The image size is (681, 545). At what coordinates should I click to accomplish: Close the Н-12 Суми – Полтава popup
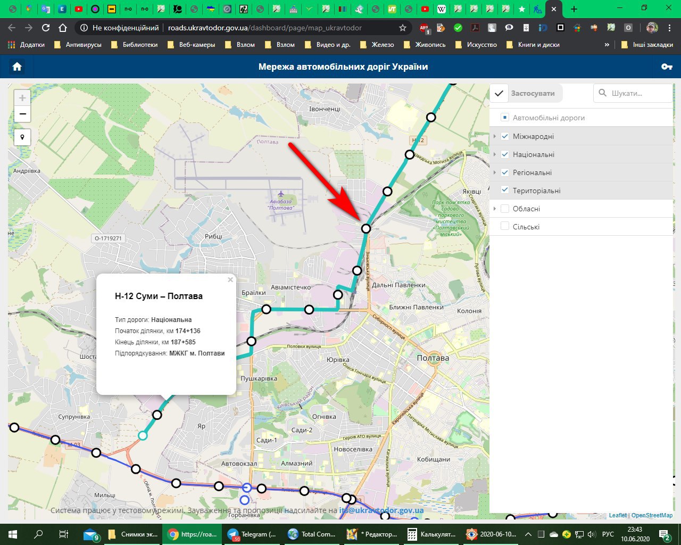click(x=230, y=279)
